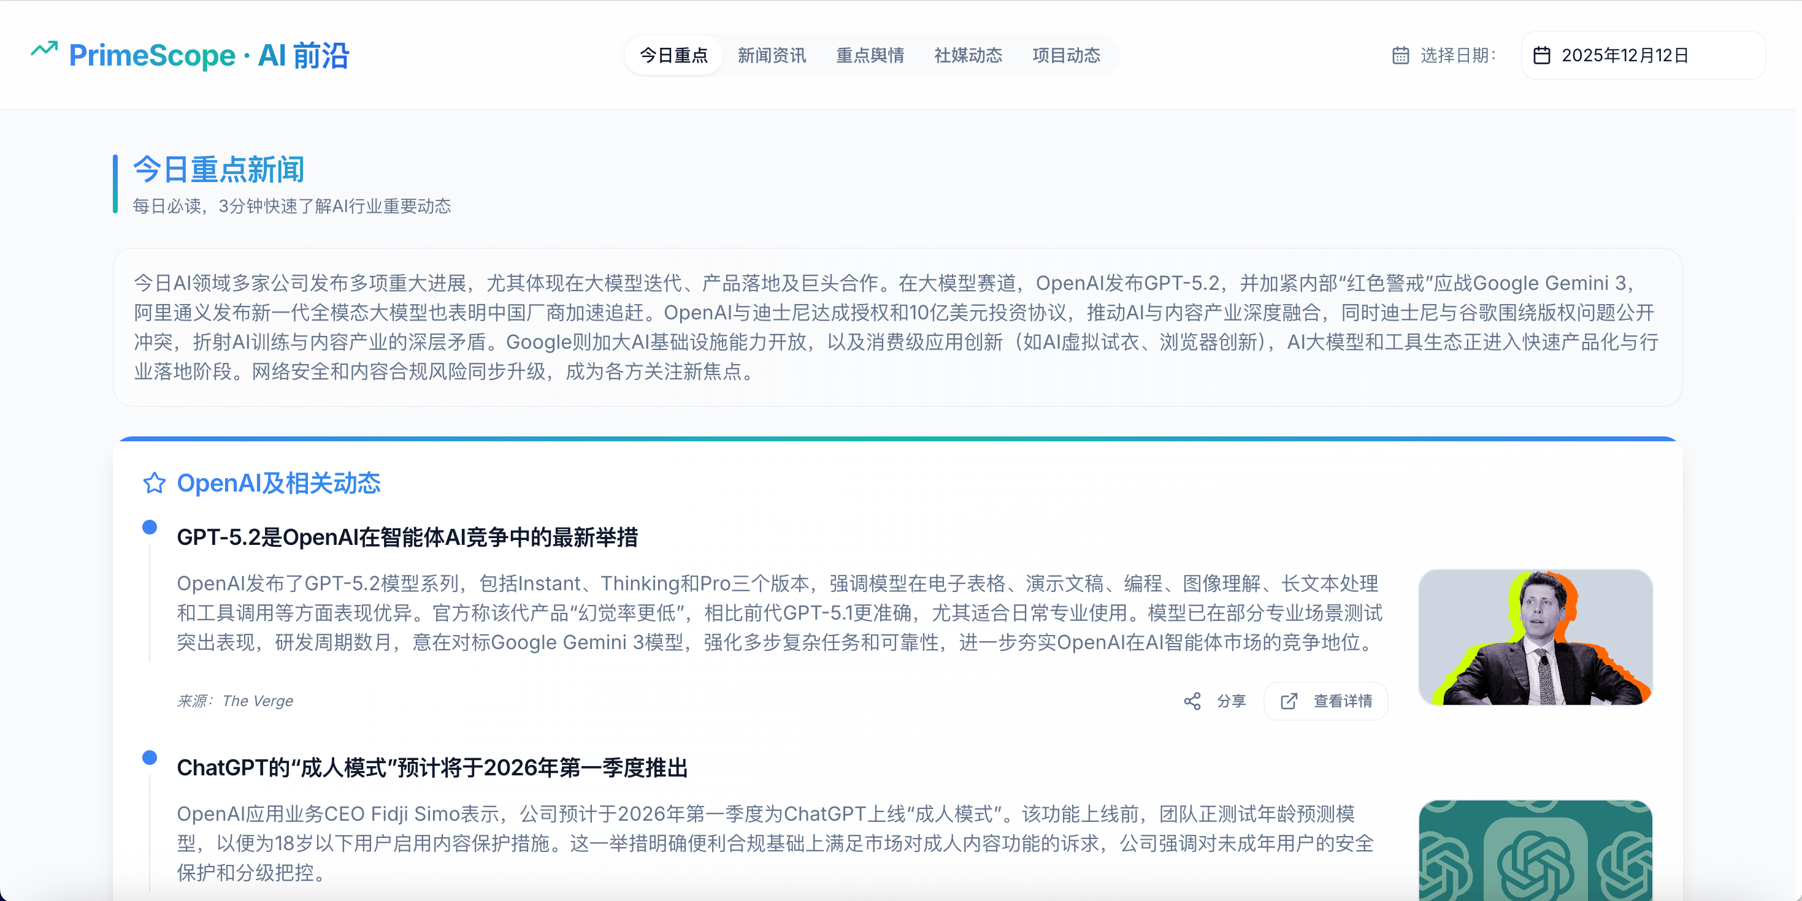Screen dimensions: 1802x901
Task: Click 查看详情 for the GPT-5.2 article
Action: click(x=1325, y=701)
